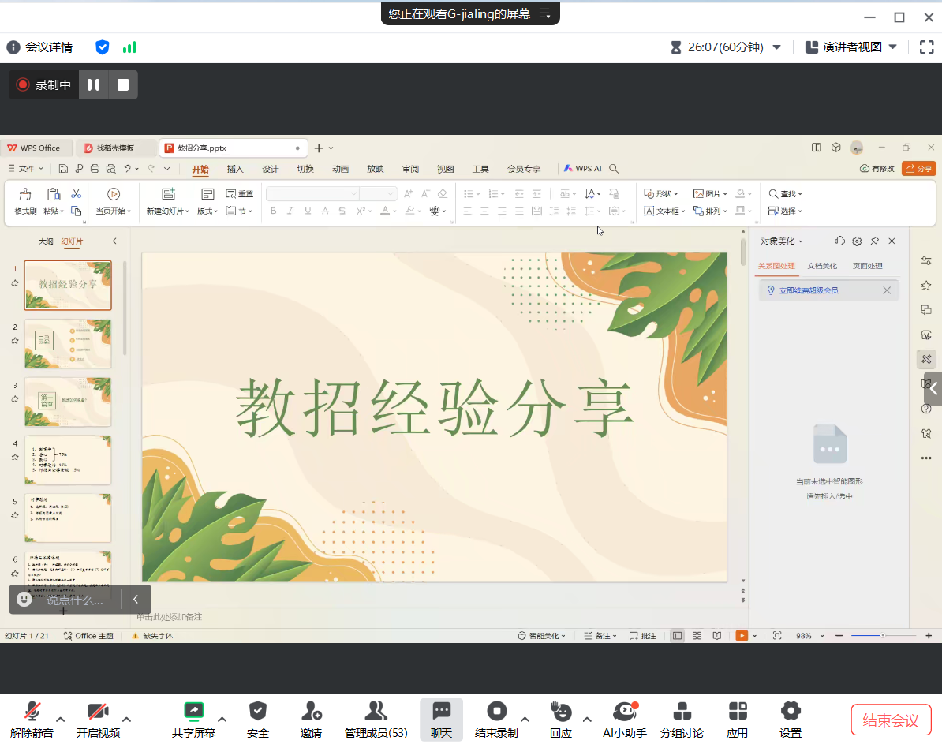This screenshot has height=744, width=942.
Task: Open the breakout rooms (分组讨论) icon
Action: 682,712
